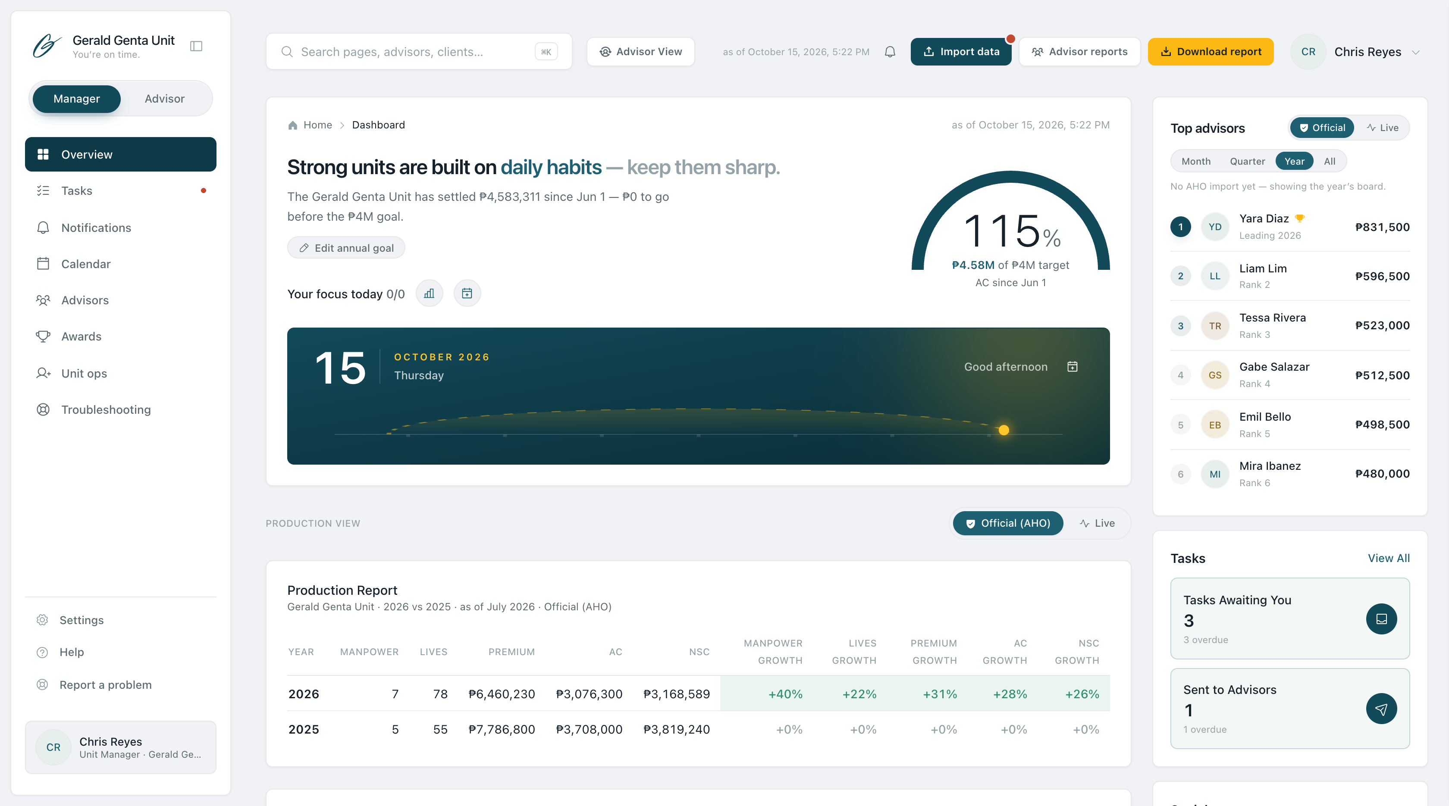
Task: Click the CR avatar in top header
Action: pyautogui.click(x=1308, y=52)
